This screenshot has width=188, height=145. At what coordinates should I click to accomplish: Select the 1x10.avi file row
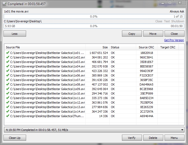point(94,93)
